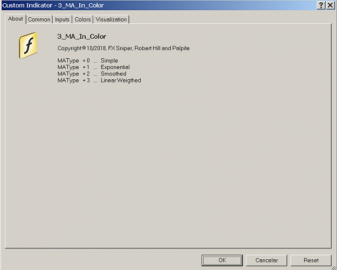Viewport: 337px width, 270px height.
Task: Click the MAType = 1 Exponential line
Action: coord(93,67)
